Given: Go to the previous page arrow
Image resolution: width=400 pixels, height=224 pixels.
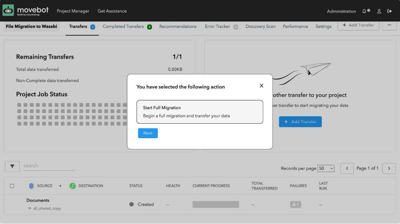Looking at the screenshot, I should tap(347, 168).
